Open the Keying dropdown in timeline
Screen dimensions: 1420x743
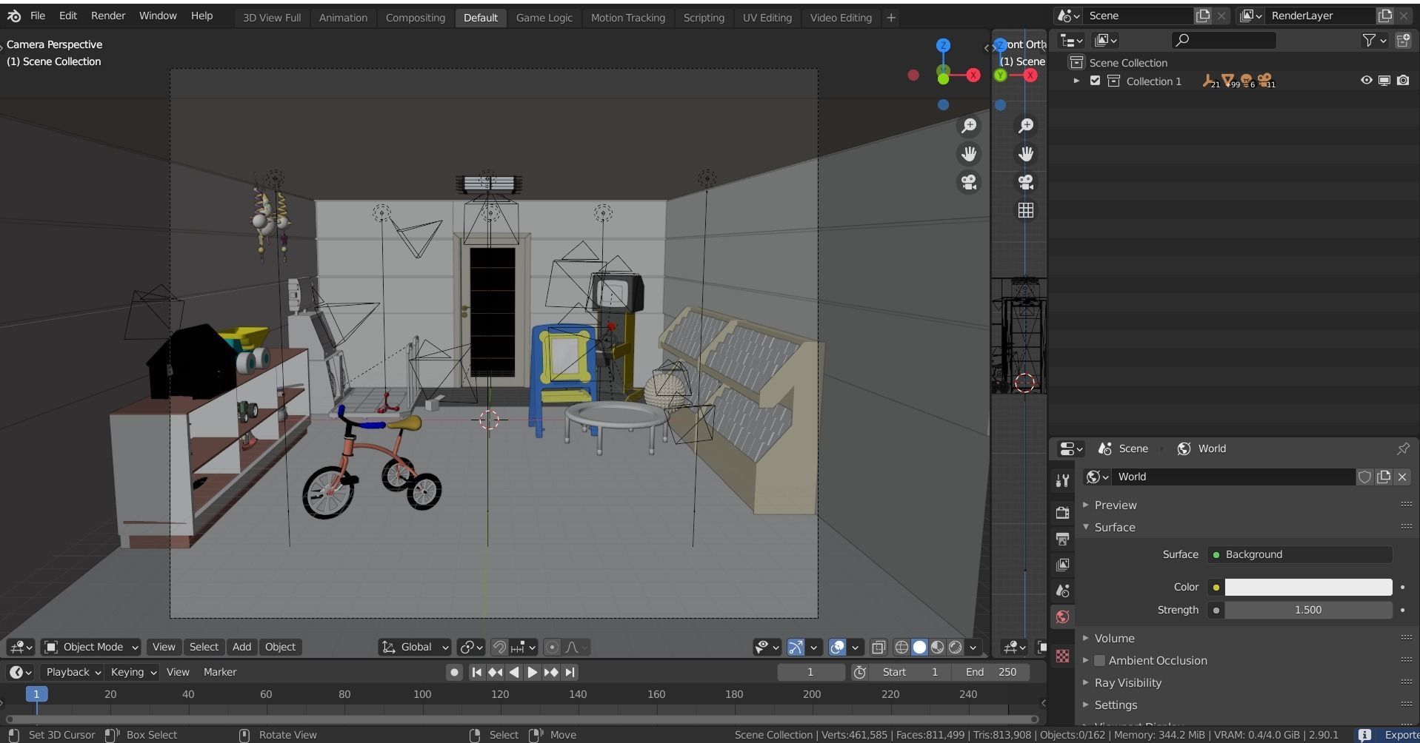click(133, 672)
